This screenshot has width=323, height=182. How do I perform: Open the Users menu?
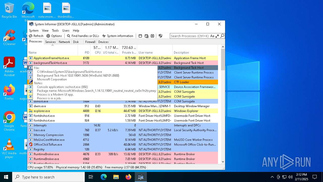pos(66,30)
